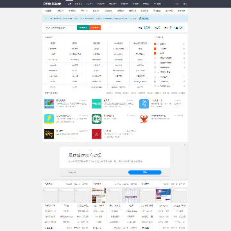
Task: Open the purple-blue website screenshot thumbnail
Action: [x=163, y=195]
